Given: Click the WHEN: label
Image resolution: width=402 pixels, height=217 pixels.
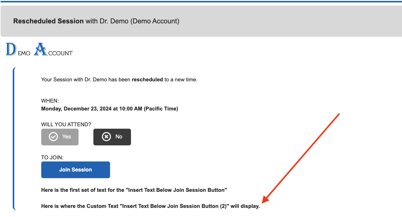Looking at the screenshot, I should pyautogui.click(x=50, y=101).
